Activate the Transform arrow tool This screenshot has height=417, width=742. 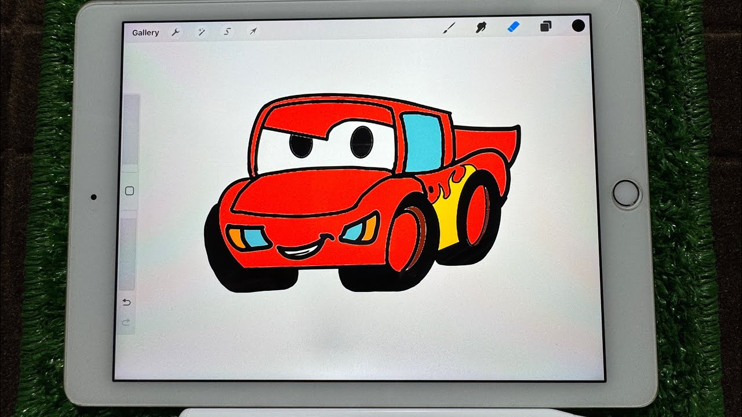tap(253, 32)
